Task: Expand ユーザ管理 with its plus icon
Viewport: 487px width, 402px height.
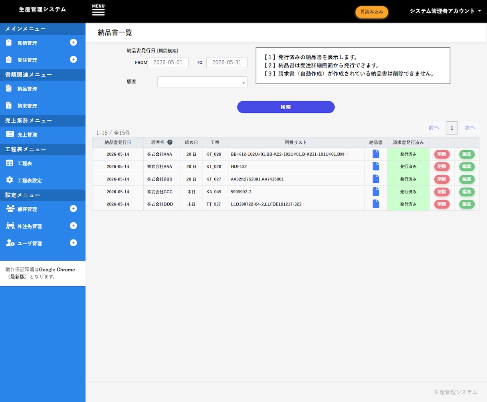Action: [x=73, y=243]
